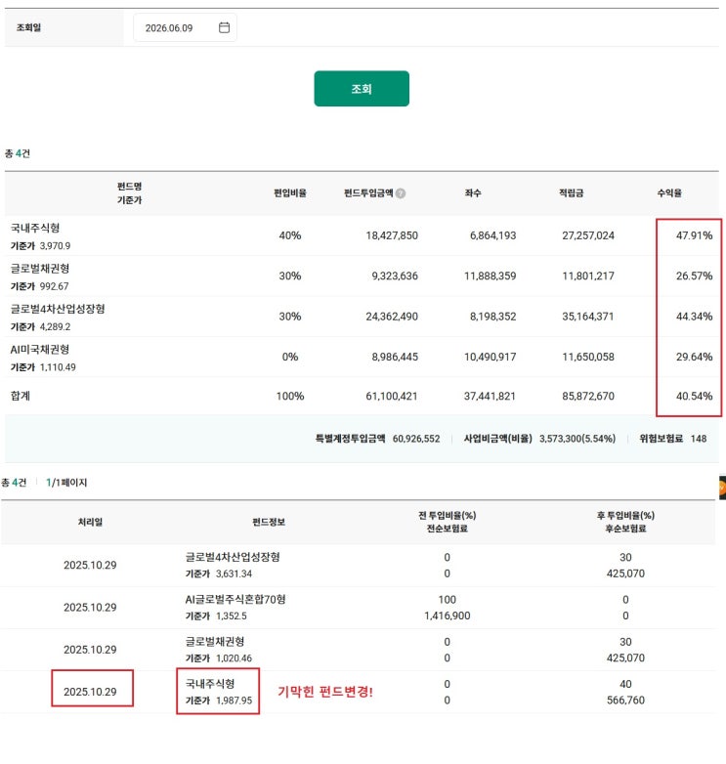This screenshot has width=726, height=764.
Task: Click the 적립금 column header
Action: point(571,192)
